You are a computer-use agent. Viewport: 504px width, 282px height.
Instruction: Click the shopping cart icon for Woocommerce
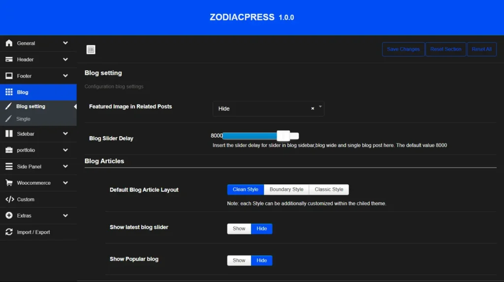[9, 183]
